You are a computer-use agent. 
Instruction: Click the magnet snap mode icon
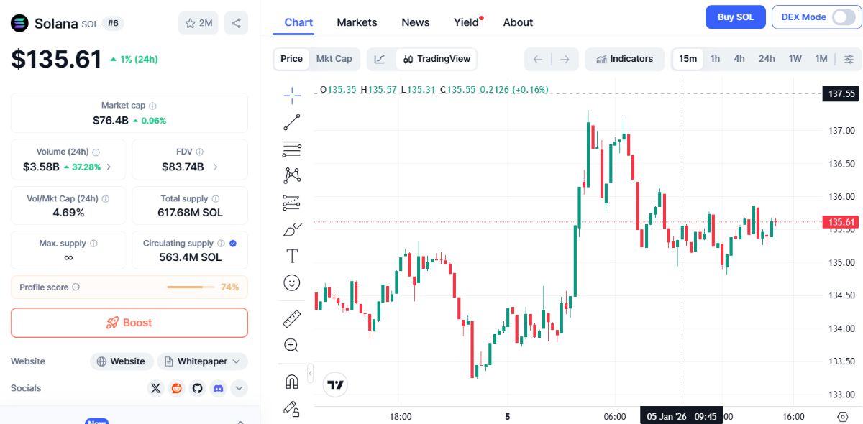tap(291, 382)
